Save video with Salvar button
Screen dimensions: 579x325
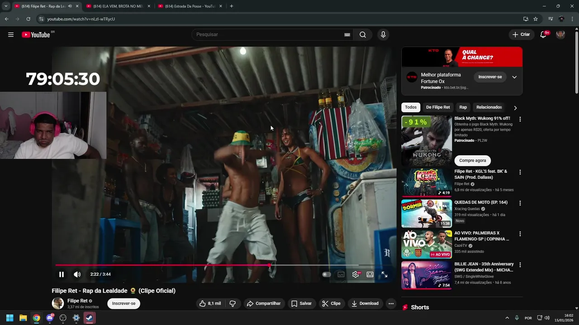pos(301,303)
